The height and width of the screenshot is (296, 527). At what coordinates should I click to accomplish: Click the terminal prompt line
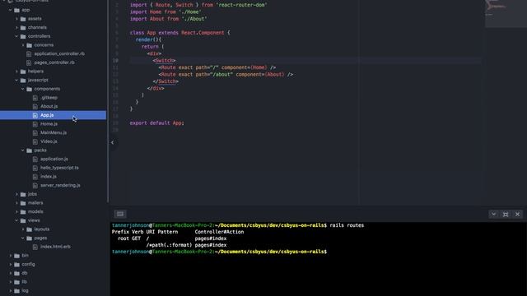pyautogui.click(x=219, y=252)
